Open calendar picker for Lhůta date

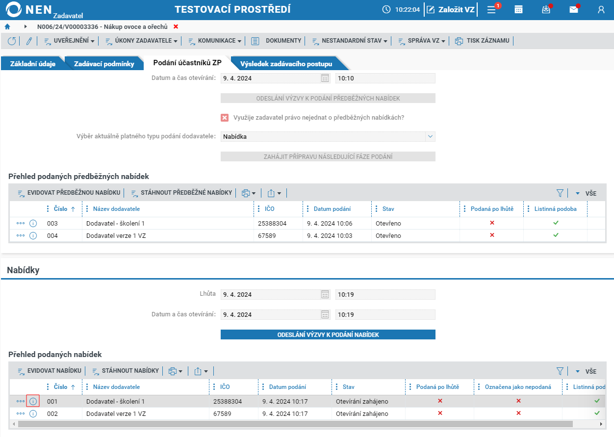coord(325,295)
